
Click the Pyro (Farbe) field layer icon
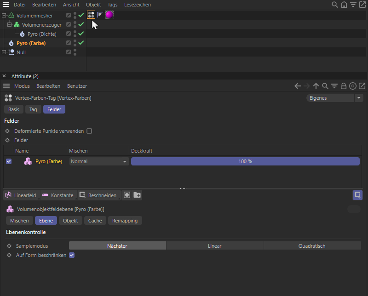pos(28,161)
